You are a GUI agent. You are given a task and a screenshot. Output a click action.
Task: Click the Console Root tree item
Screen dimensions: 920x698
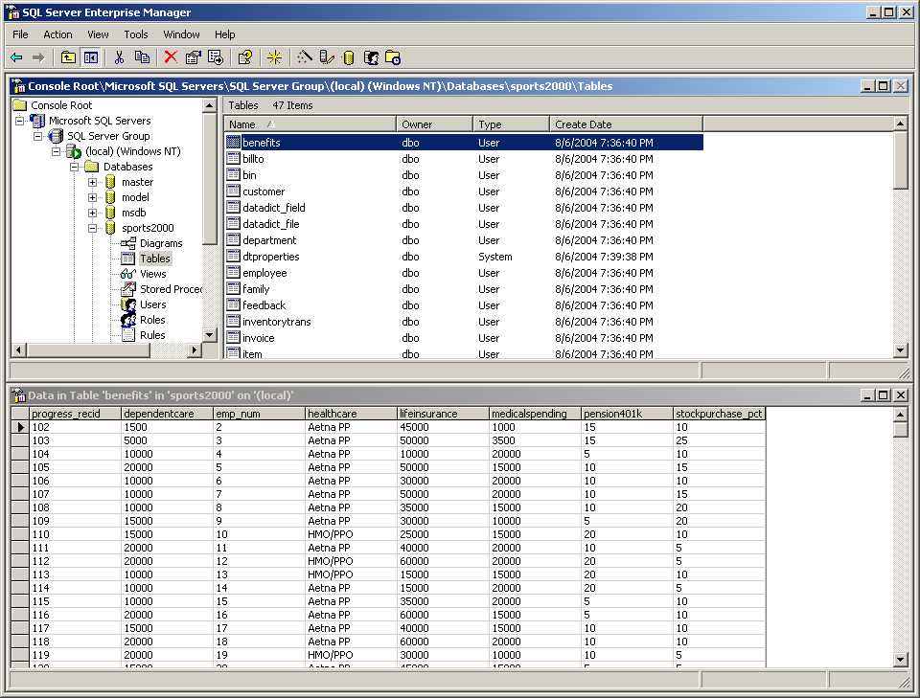(x=61, y=105)
